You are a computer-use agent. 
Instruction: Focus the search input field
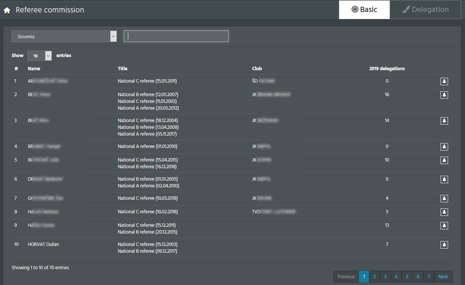(x=176, y=36)
